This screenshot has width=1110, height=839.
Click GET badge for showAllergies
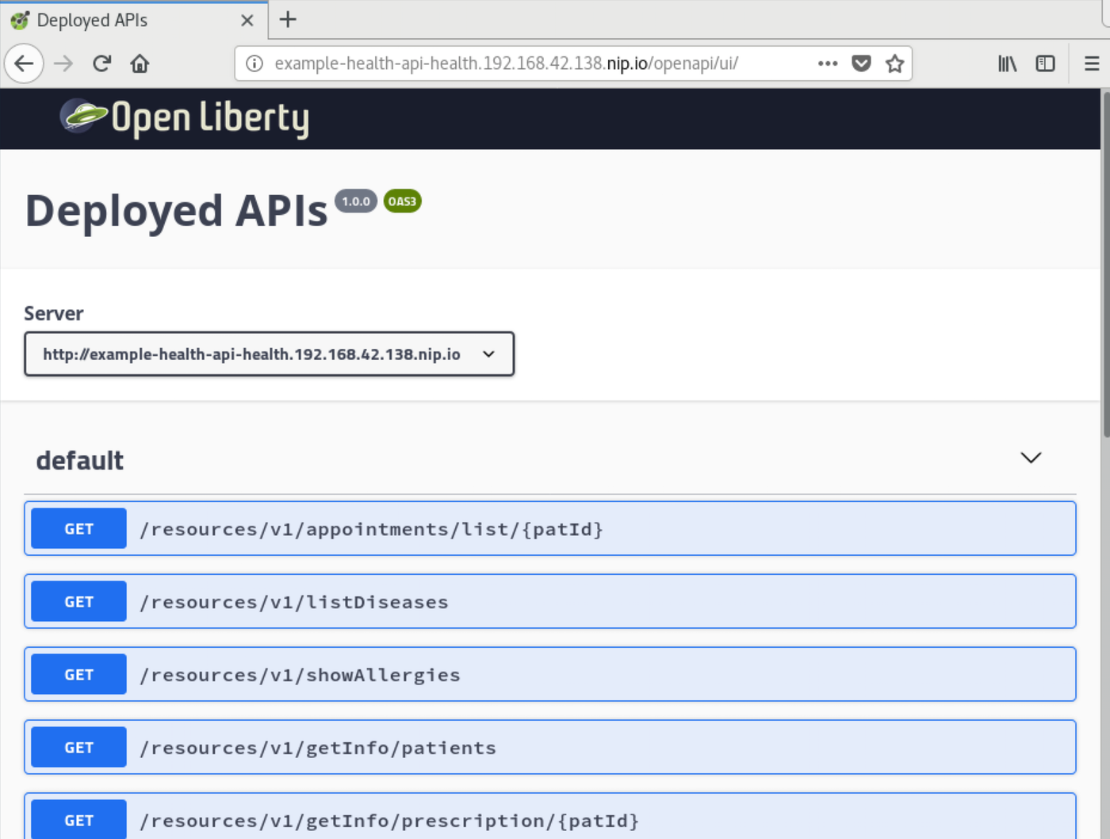(78, 674)
